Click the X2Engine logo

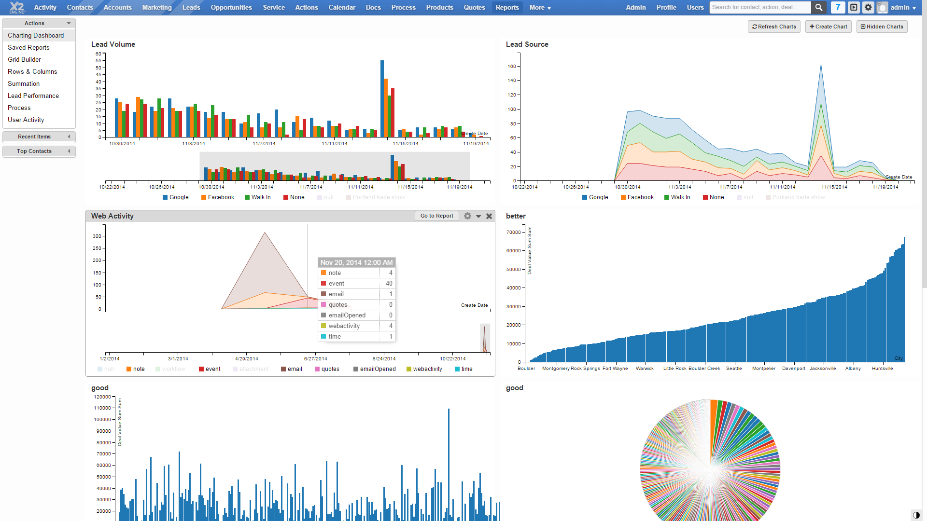coord(16,7)
